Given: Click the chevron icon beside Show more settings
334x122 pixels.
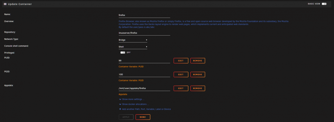Looking at the screenshot, I should [120, 99].
